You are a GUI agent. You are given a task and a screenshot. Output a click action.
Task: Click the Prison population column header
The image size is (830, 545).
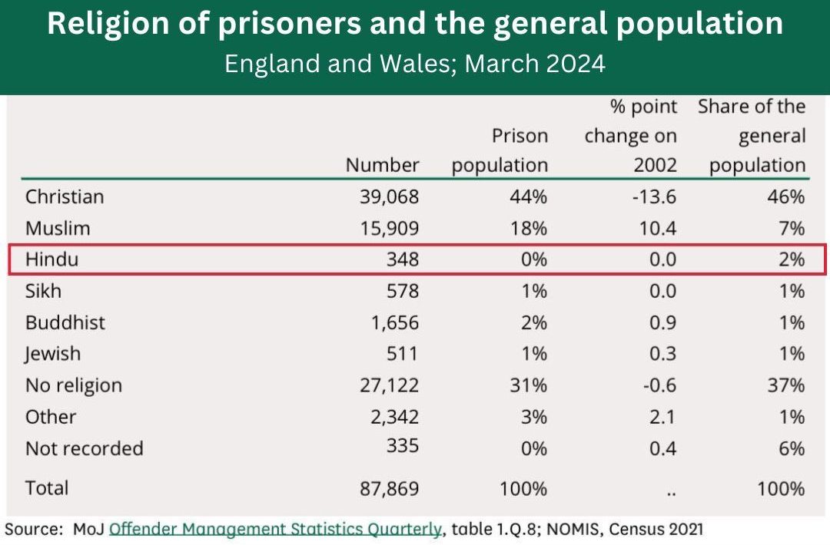(500, 150)
